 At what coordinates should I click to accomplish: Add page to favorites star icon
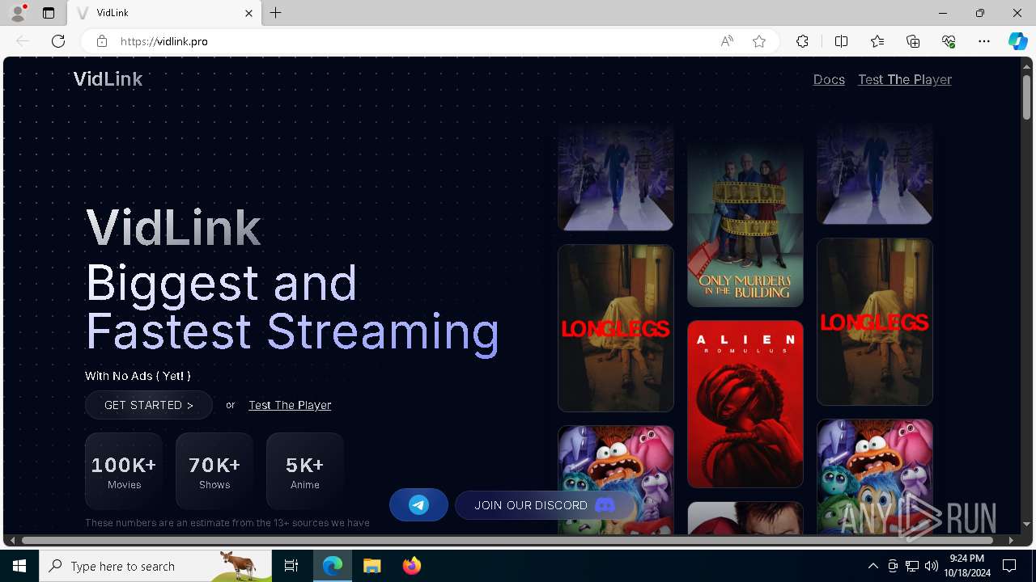tap(759, 41)
